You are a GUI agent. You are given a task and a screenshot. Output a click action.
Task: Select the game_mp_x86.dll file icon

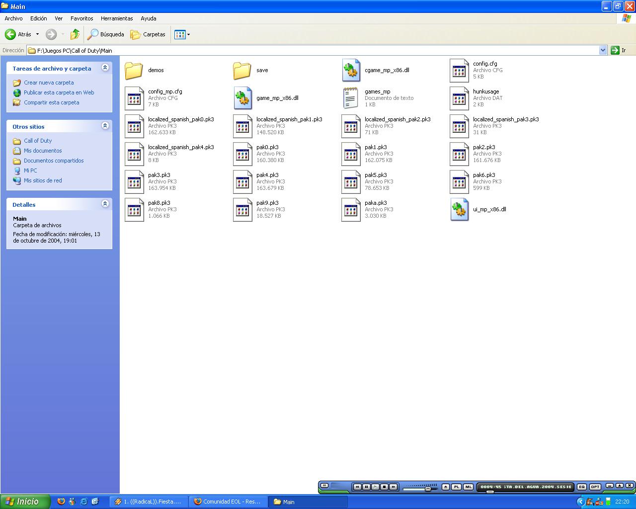[242, 98]
